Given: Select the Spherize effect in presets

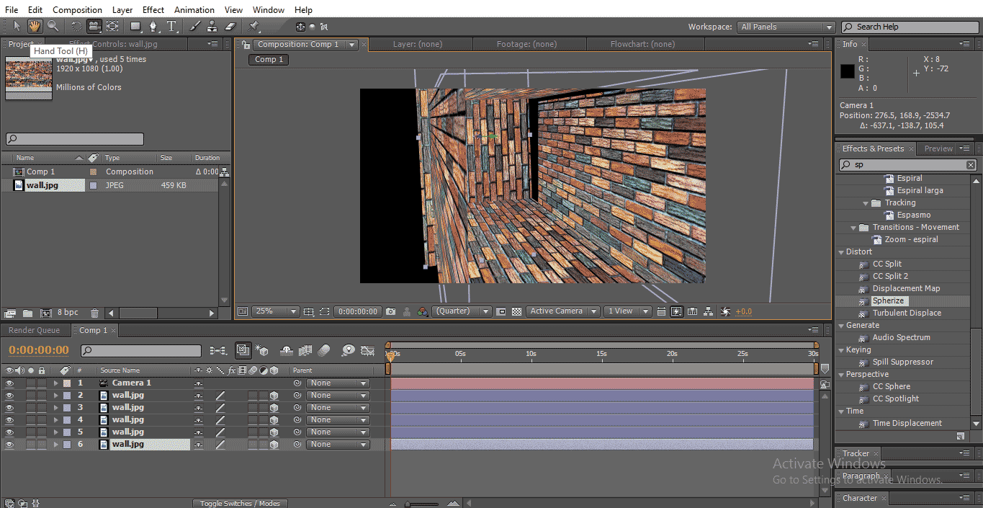Looking at the screenshot, I should (888, 300).
